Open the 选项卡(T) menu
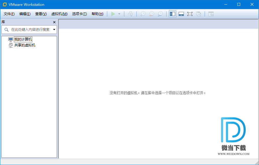Image resolution: width=259 pixels, height=165 pixels. pos(79,14)
